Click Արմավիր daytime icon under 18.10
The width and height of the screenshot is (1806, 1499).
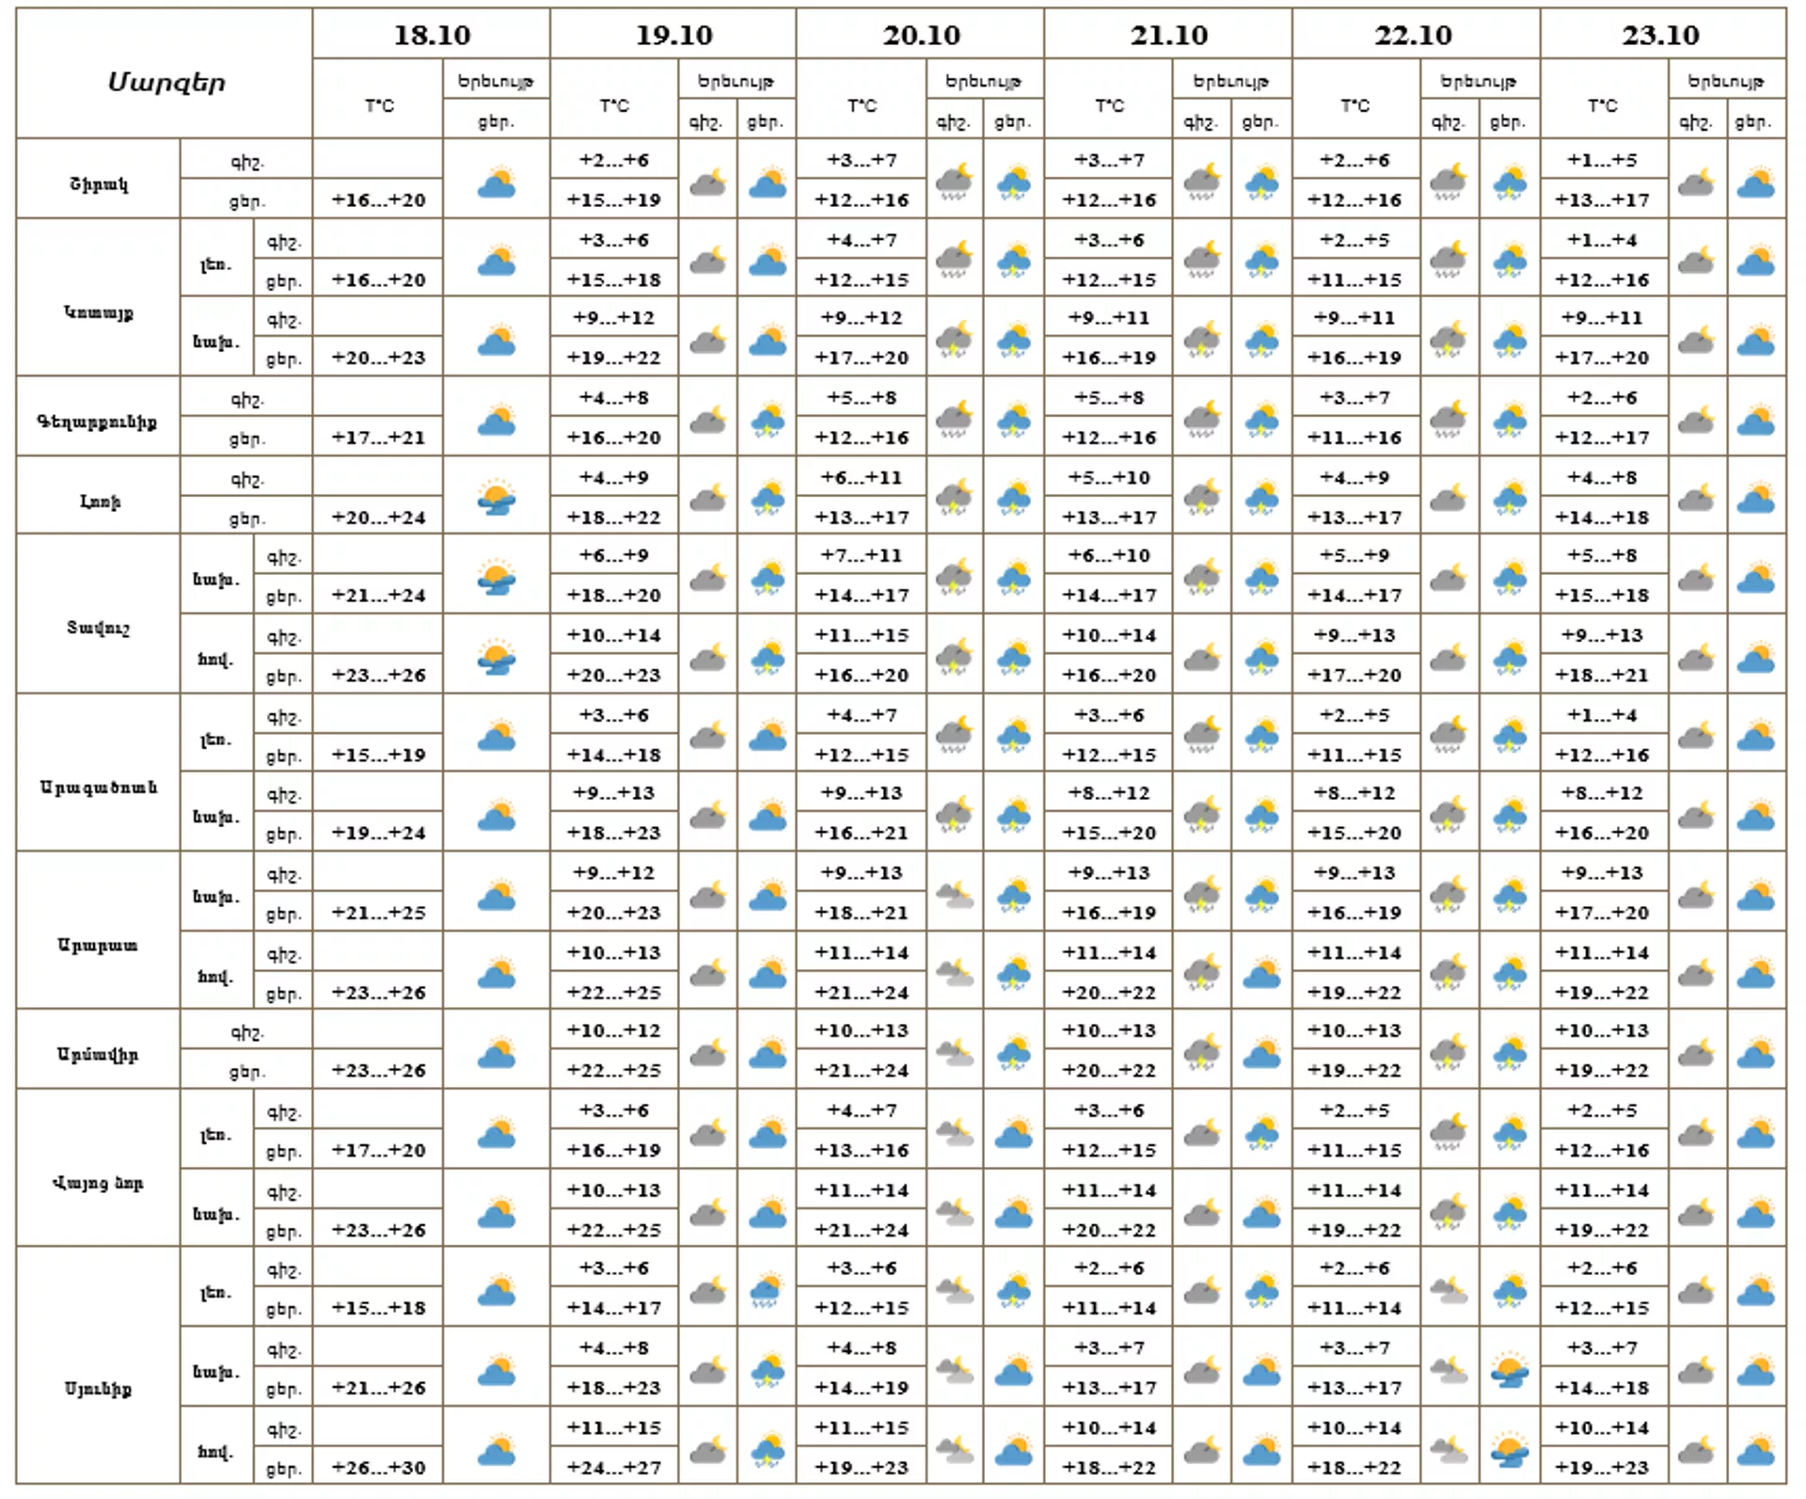point(496,1053)
